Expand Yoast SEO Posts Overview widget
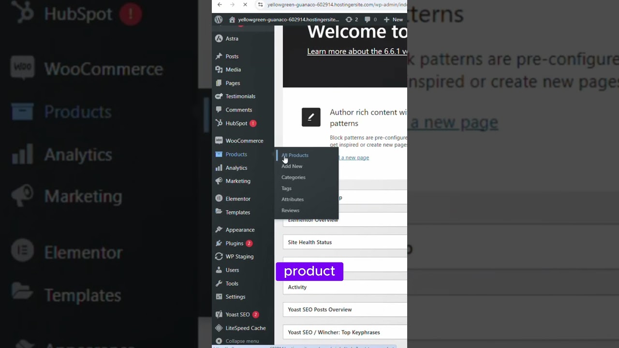 (345, 309)
